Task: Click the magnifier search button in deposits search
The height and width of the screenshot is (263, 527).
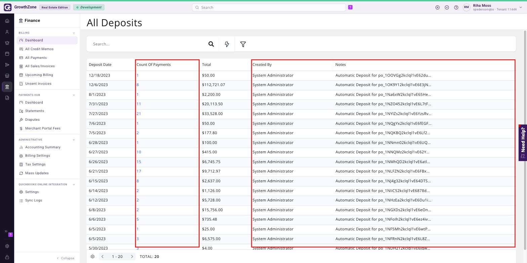Action: (x=211, y=44)
